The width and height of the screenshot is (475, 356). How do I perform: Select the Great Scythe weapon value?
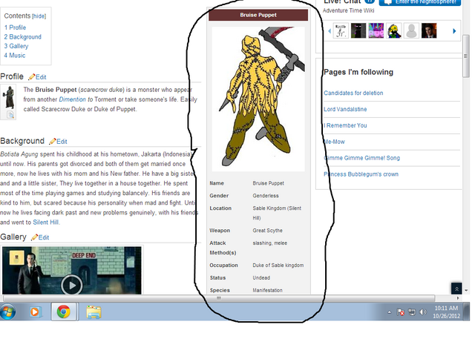[267, 231]
